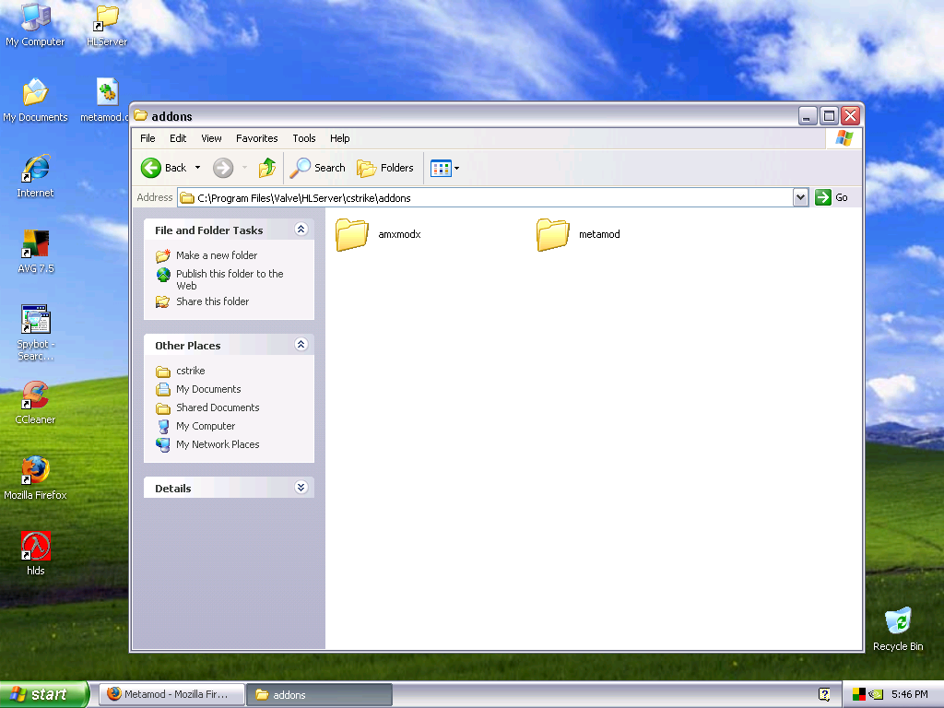Click the help question mark tray icon
This screenshot has height=708, width=944.
click(824, 694)
